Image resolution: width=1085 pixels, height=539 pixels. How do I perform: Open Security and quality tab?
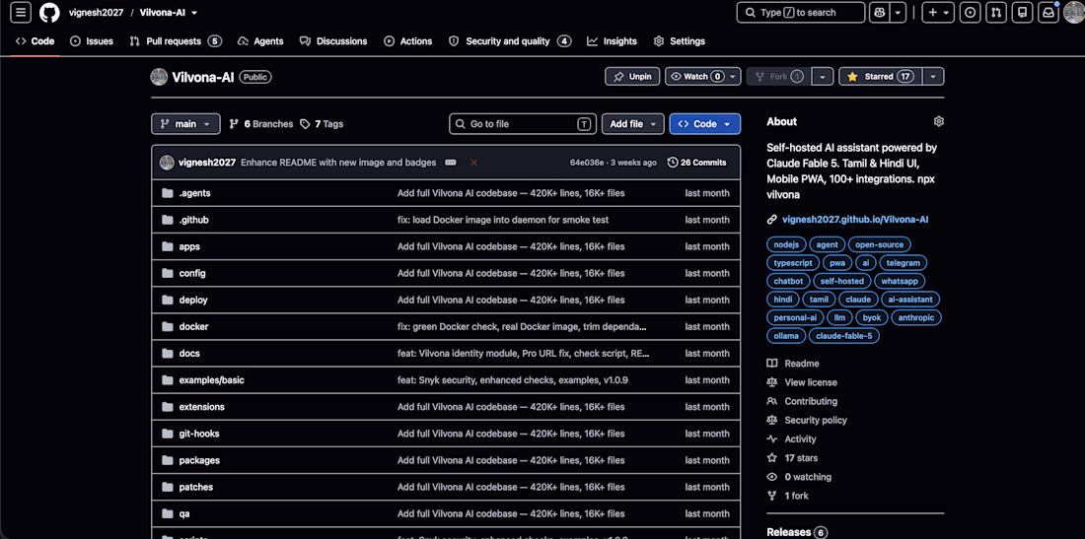tap(510, 41)
